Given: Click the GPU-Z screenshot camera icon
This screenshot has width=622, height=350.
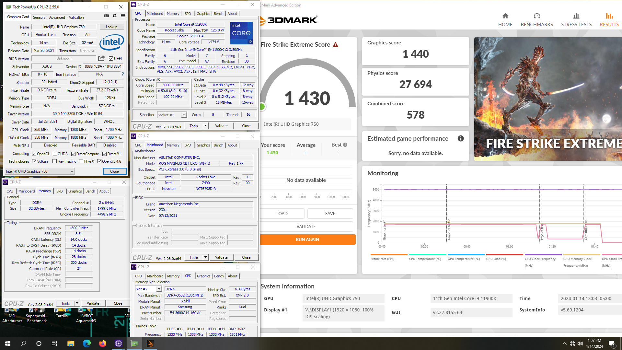Looking at the screenshot, I should (x=106, y=16).
